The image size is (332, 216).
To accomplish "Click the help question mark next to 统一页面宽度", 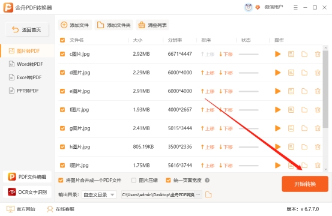I will pyautogui.click(x=207, y=181).
